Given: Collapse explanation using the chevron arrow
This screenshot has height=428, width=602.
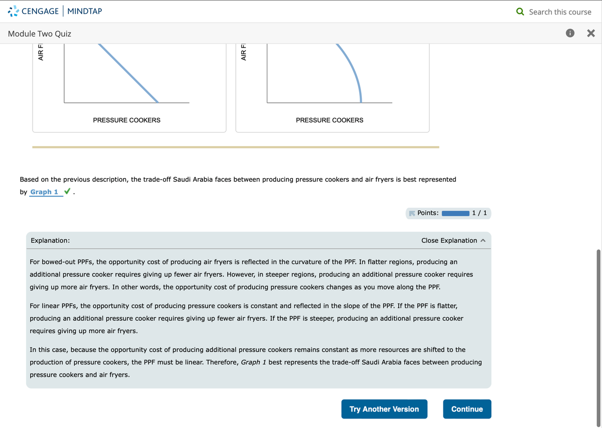Looking at the screenshot, I should (483, 240).
